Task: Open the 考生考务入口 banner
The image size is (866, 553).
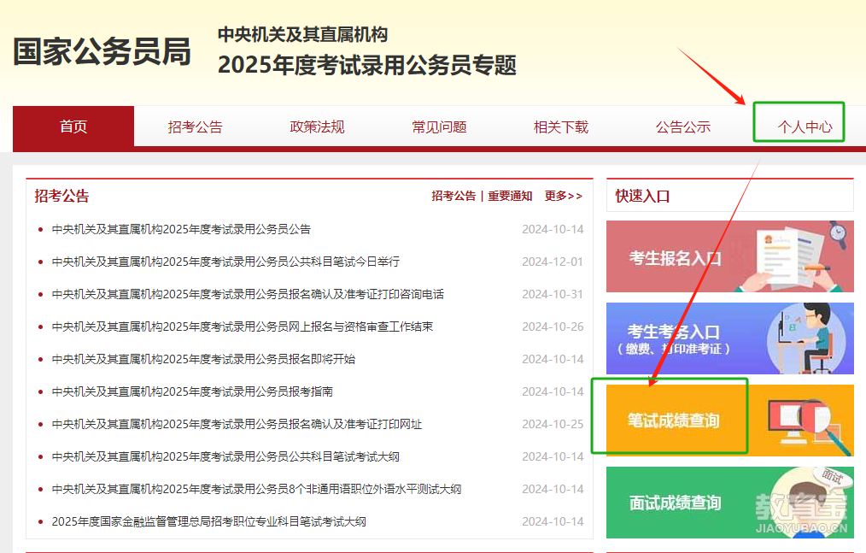Action: tap(730, 338)
